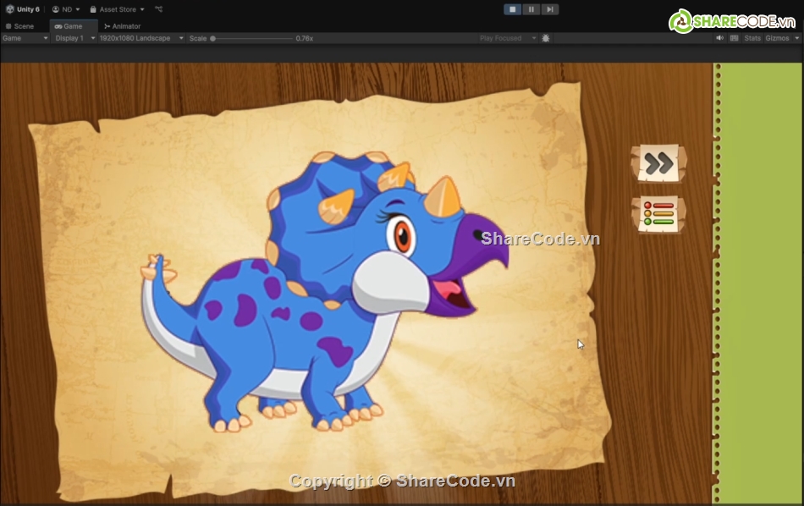Open the ND account dropdown
The width and height of the screenshot is (804, 506).
tap(66, 9)
